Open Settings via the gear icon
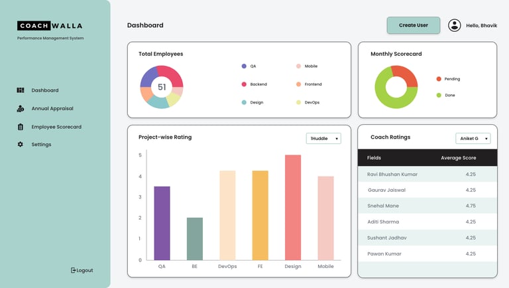Image resolution: width=509 pixels, height=288 pixels. click(x=21, y=144)
